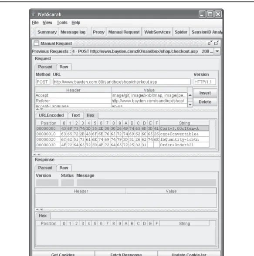Switch body view to Text tab
This screenshot has width=254, height=256.
point(75,115)
